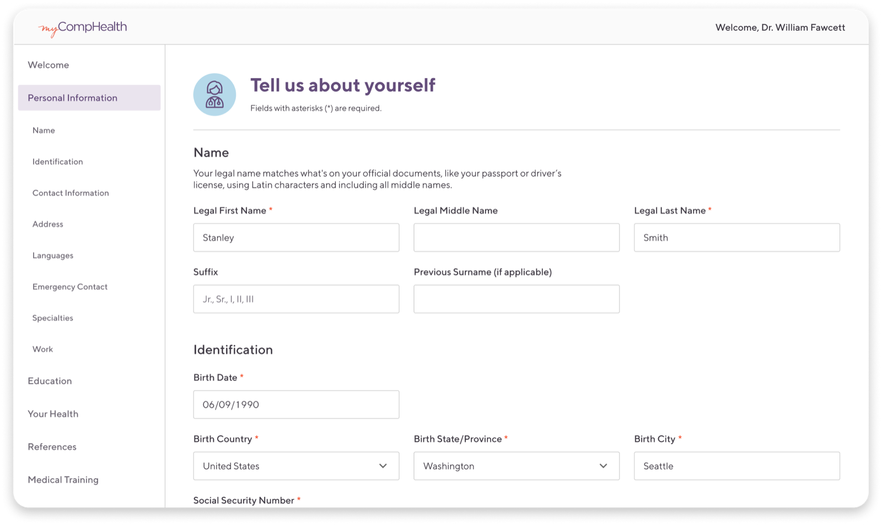Open the Contact Information section

click(x=70, y=193)
